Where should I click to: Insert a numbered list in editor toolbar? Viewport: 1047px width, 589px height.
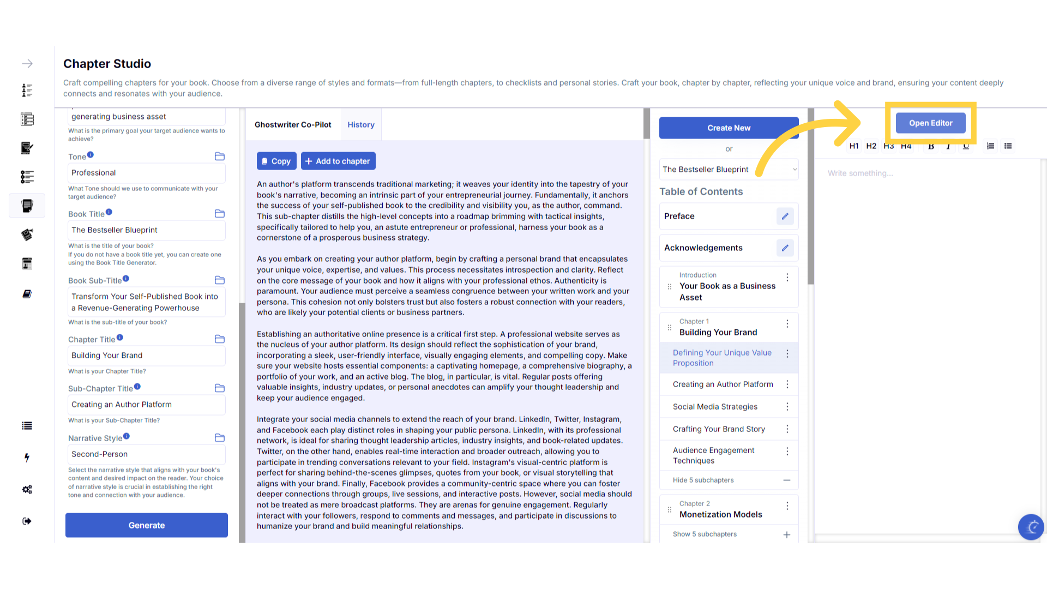990,146
